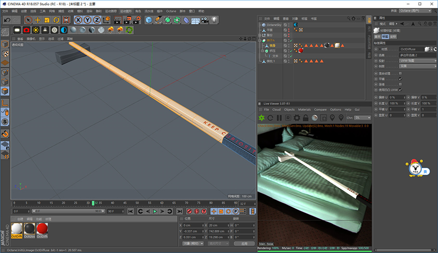
Task: Enable the 连续 seamless checkbox
Action: (400, 84)
